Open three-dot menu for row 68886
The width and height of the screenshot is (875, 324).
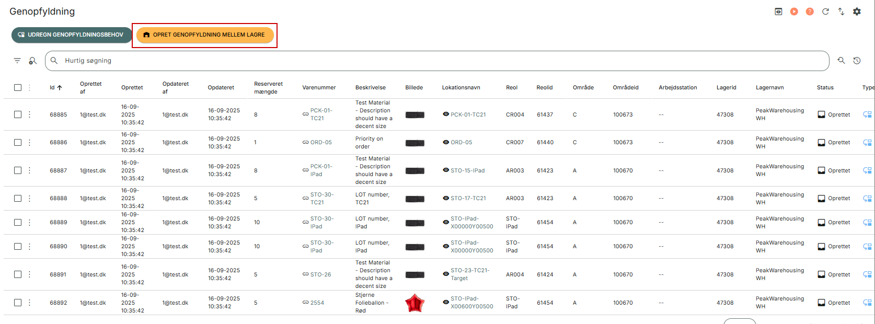click(29, 142)
